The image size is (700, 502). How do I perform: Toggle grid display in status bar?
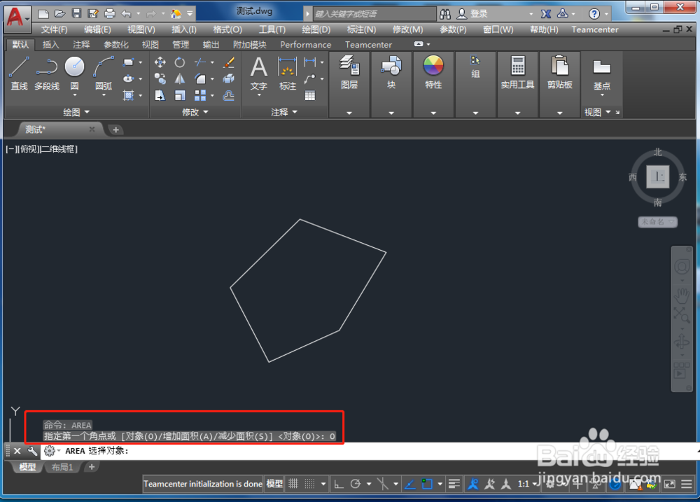(x=293, y=484)
